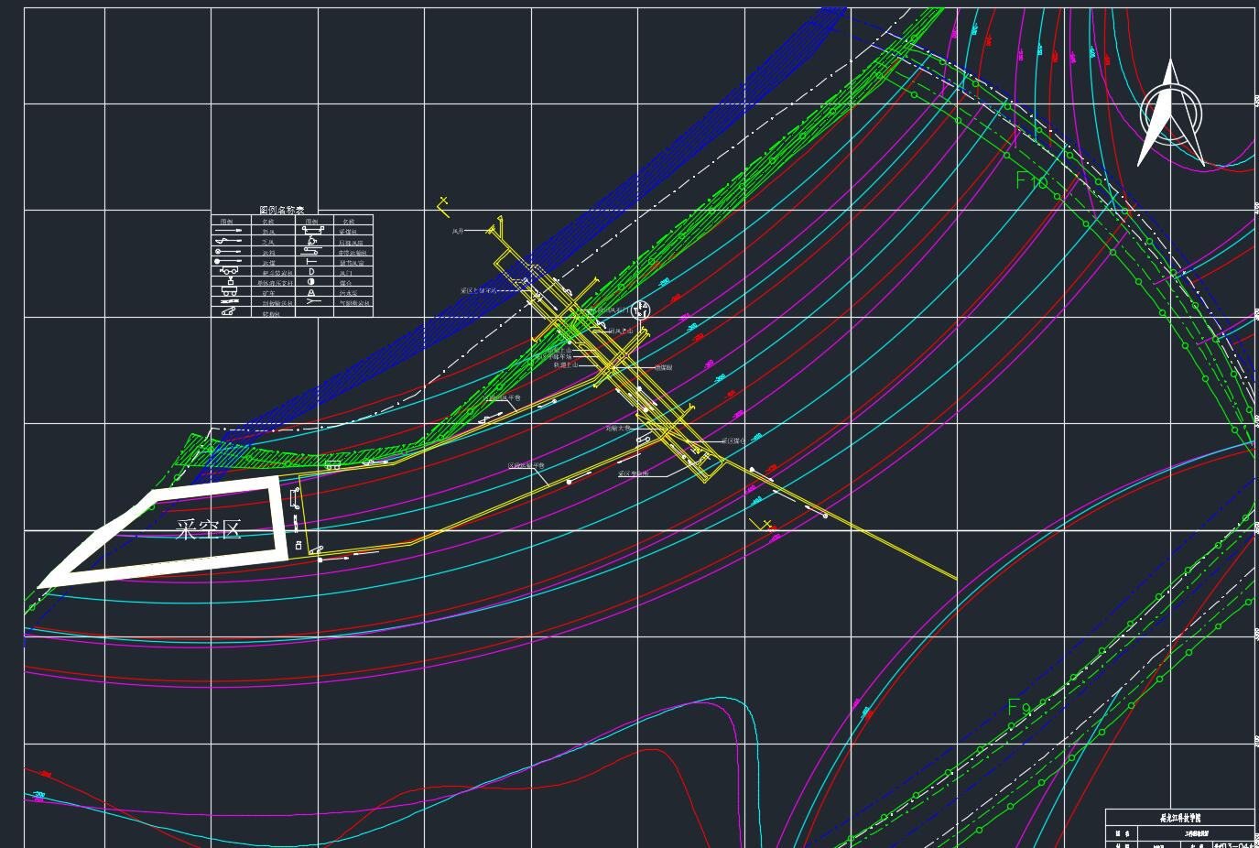Image resolution: width=1259 pixels, height=848 pixels.
Task: Click the circled symbol beside the roadway crossing
Action: coord(641,310)
